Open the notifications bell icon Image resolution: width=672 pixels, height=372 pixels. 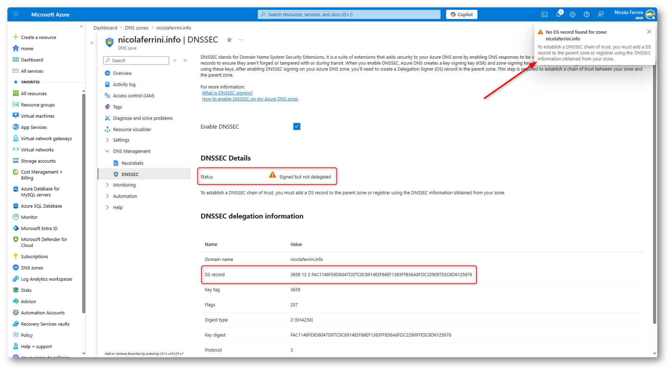(558, 14)
